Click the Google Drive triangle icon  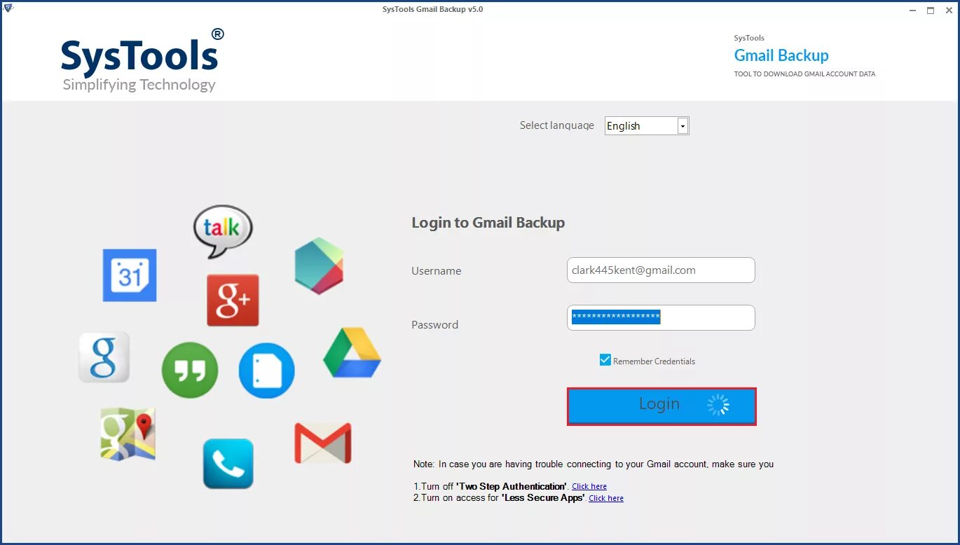click(x=352, y=352)
